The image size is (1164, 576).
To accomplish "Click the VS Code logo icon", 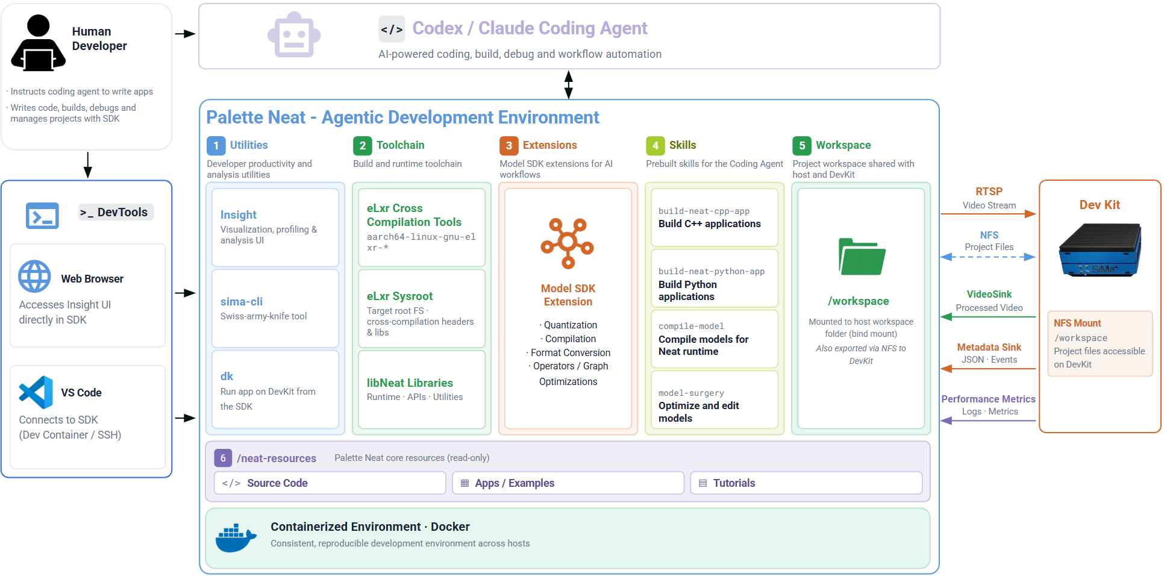I will coord(36,392).
